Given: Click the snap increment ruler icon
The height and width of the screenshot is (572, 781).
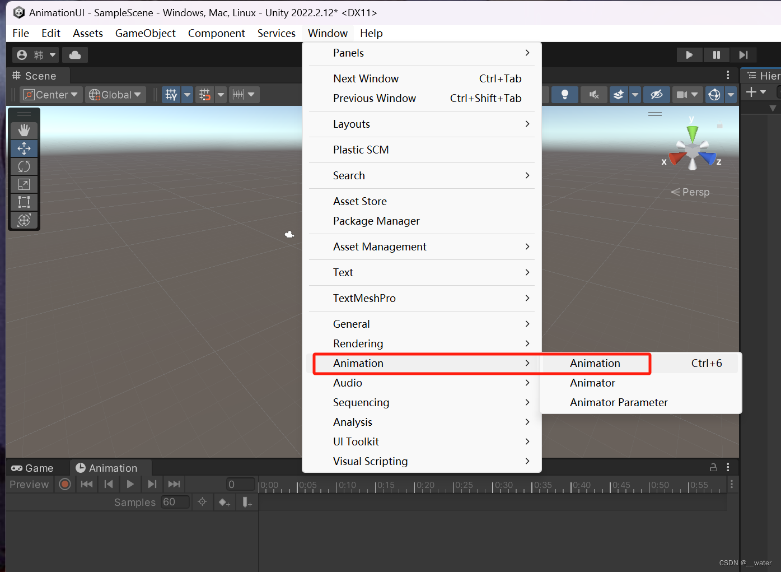Looking at the screenshot, I should [238, 95].
